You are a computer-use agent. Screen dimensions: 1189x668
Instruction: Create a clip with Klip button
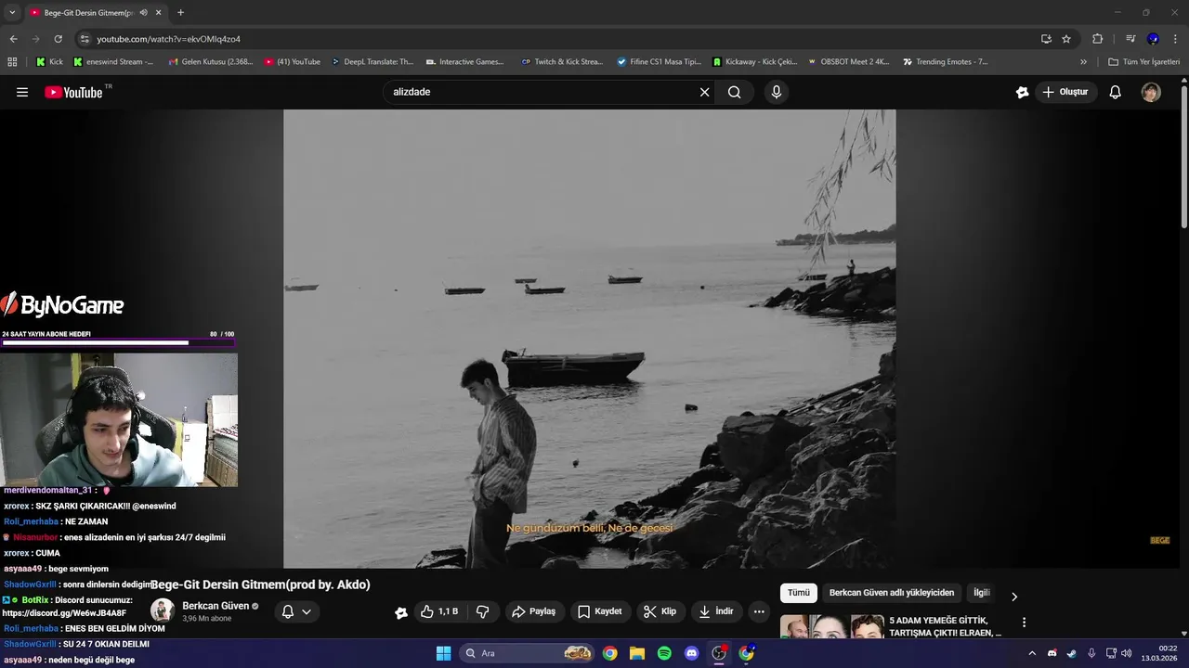tap(660, 611)
